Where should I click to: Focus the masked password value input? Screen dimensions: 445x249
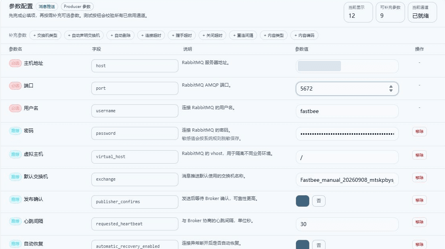coord(347,134)
